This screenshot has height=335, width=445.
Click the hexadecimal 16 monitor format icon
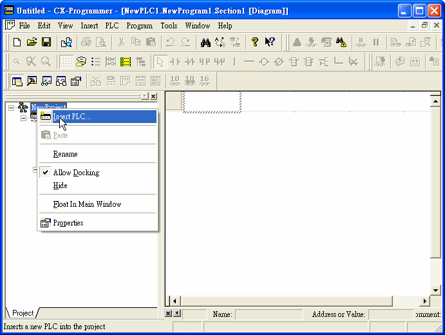(204, 81)
